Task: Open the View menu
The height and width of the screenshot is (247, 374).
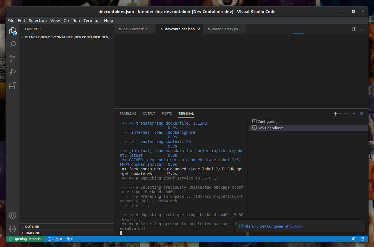Action: click(x=55, y=21)
